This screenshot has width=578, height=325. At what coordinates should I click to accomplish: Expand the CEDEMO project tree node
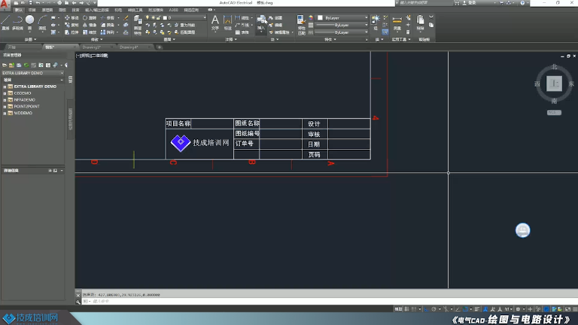point(5,93)
